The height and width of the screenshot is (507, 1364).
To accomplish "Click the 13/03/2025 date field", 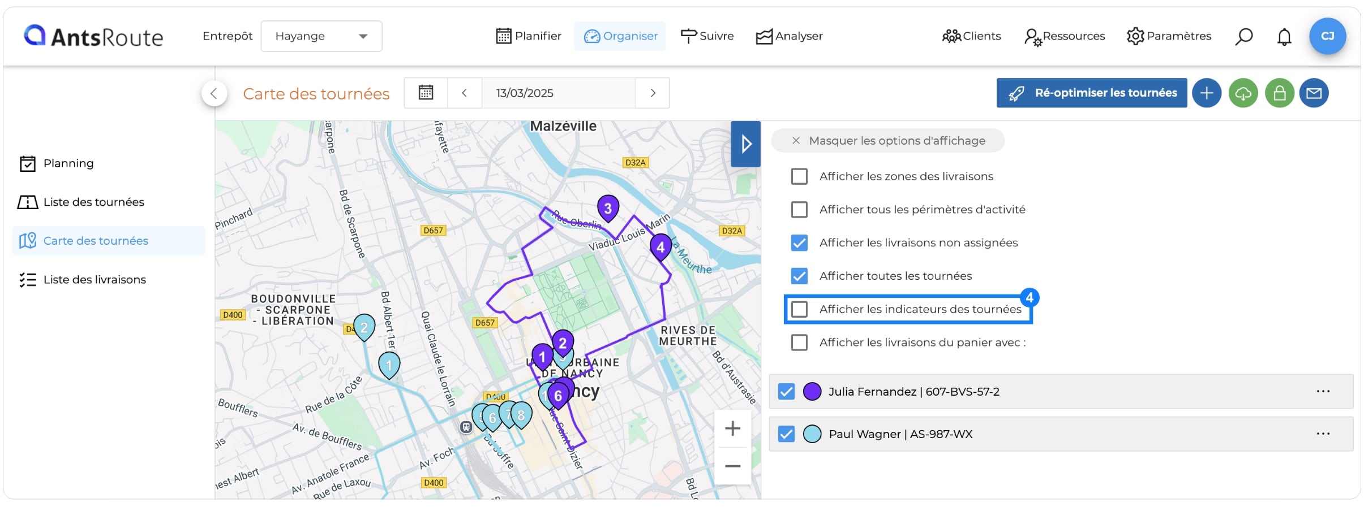I will click(x=558, y=93).
